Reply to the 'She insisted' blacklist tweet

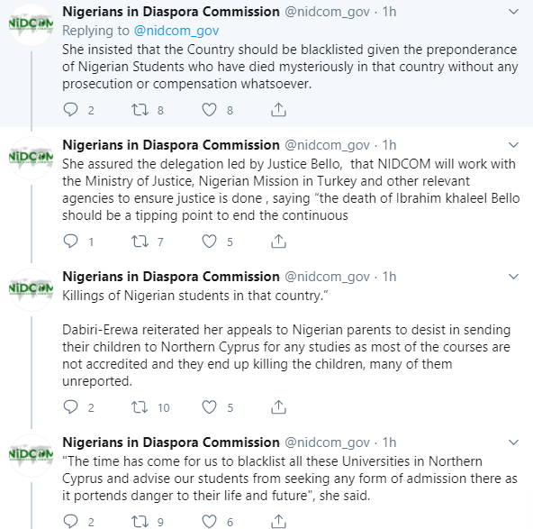point(71,110)
